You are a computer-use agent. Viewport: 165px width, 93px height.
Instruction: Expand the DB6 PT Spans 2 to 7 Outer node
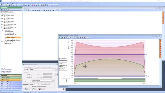click(1, 42)
